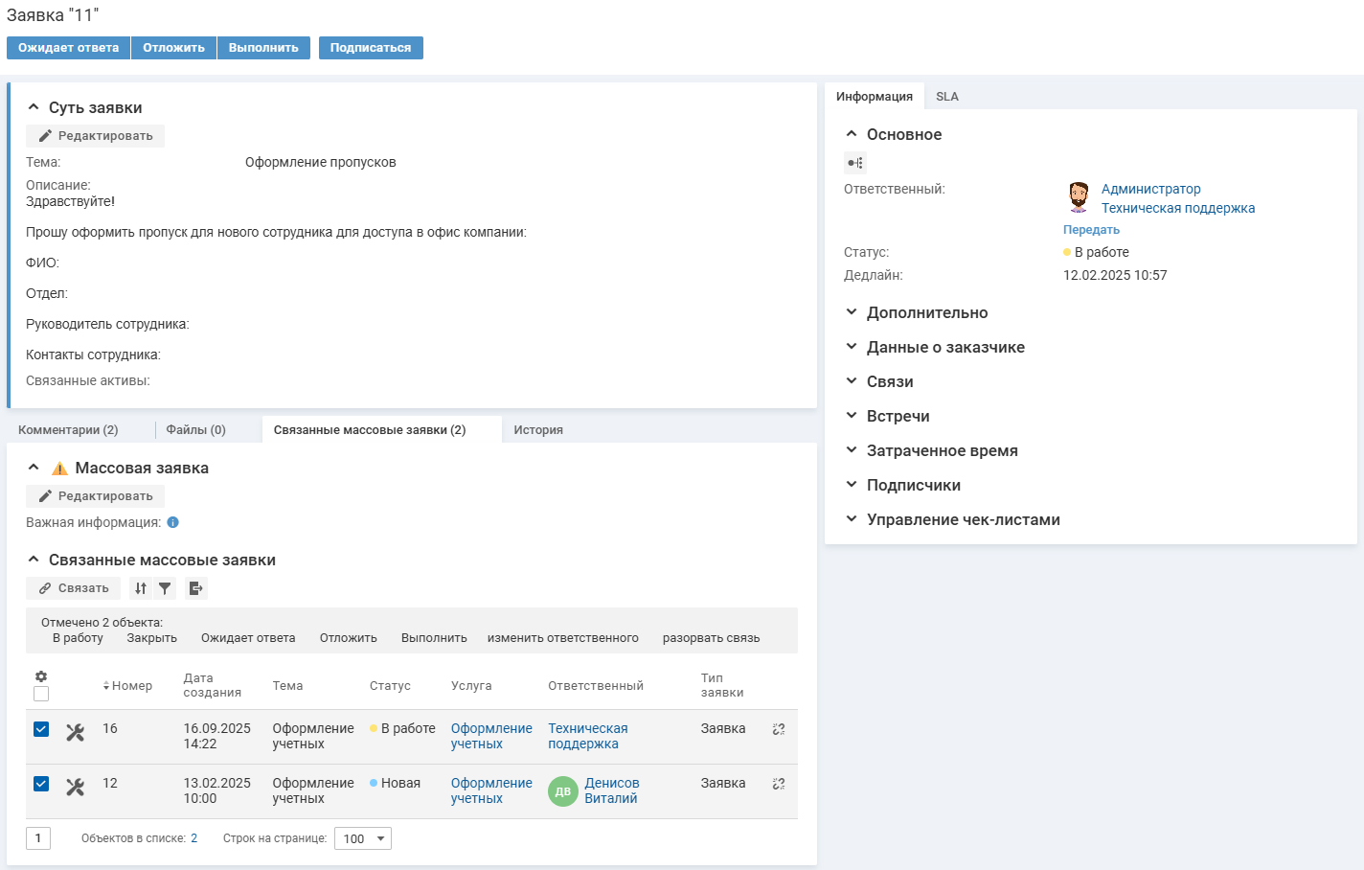This screenshot has height=870, width=1364.
Task: Click the blue info icon near Важная информация
Action: pos(173,522)
